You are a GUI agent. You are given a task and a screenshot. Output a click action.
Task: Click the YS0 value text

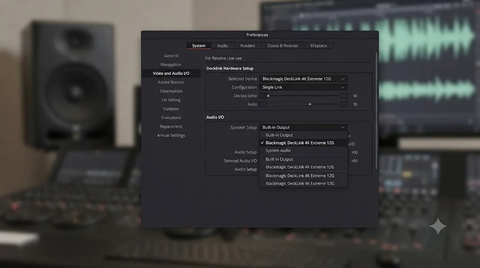point(354,161)
